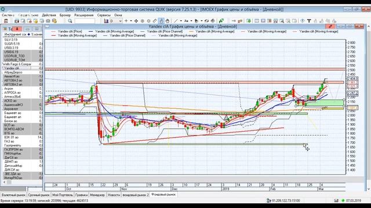Click the first Yandex clA [Price Channel] legend

(x=162, y=31)
